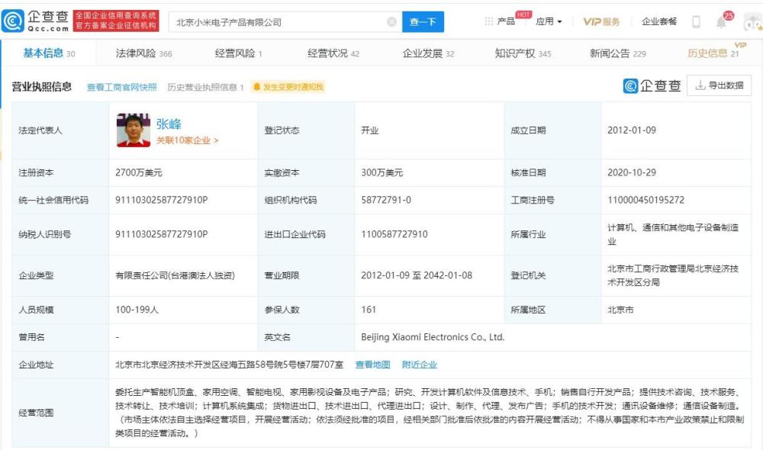Image resolution: width=763 pixels, height=450 pixels.
Task: Select insured count value 161
Action: [x=369, y=310]
